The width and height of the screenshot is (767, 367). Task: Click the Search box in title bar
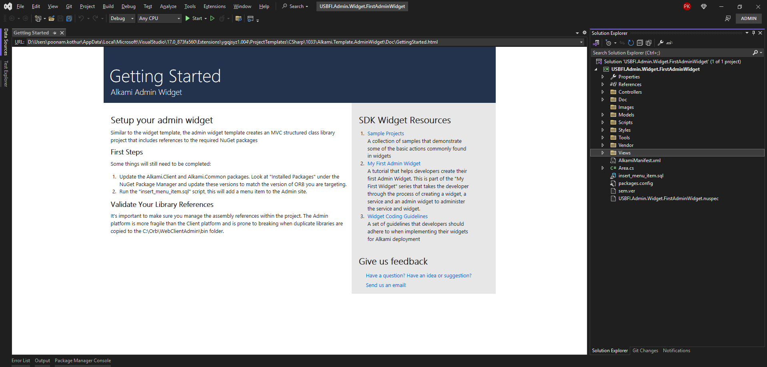[x=295, y=6]
